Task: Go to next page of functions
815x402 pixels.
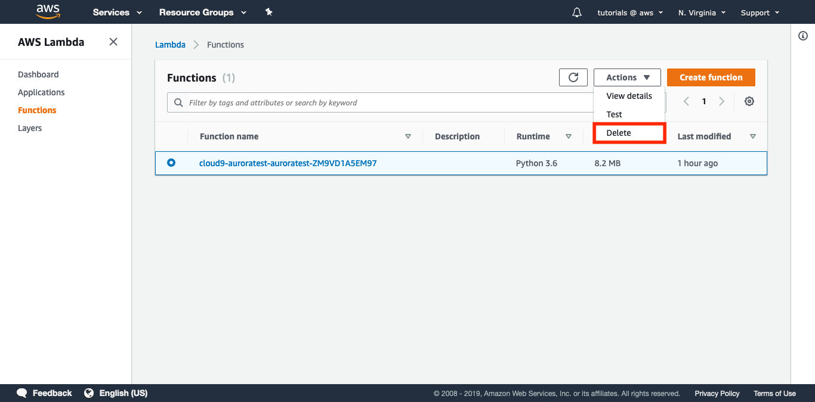Action: (x=721, y=101)
